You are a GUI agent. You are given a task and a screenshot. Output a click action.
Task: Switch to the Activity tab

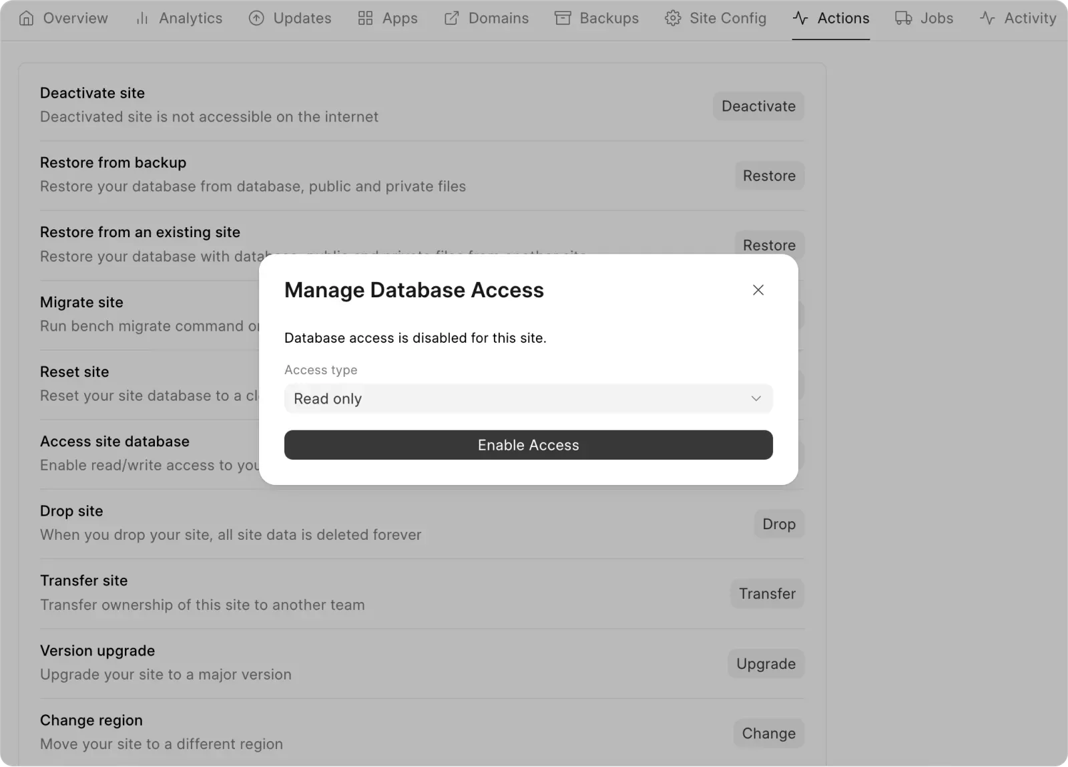(1016, 18)
